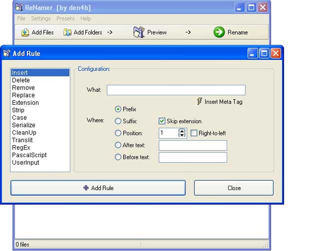Open the File menu
The height and width of the screenshot is (251, 317).
tap(21, 19)
